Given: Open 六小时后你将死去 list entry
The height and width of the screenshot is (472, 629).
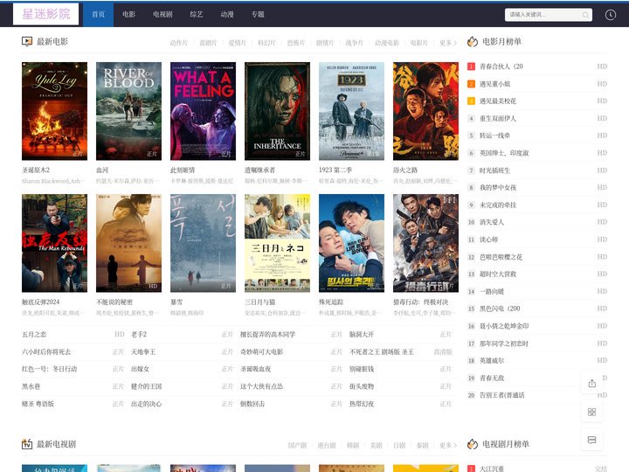Looking at the screenshot, I should coord(46,352).
